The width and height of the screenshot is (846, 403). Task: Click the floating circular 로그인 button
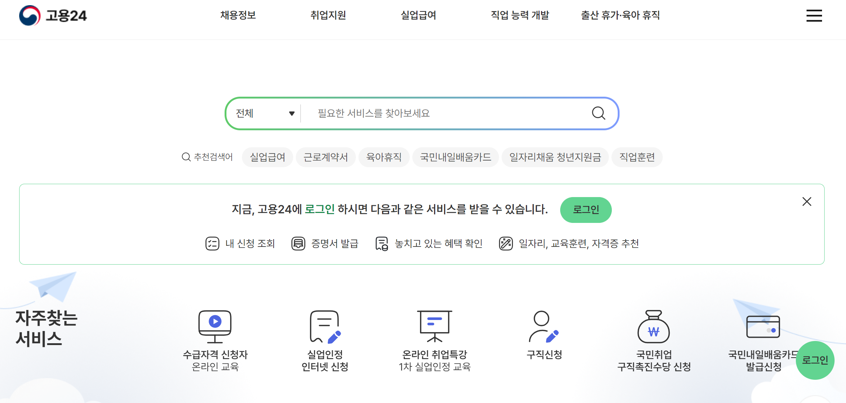click(x=815, y=360)
